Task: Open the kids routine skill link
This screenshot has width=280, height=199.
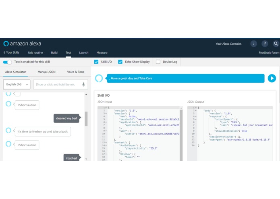Action: click(x=35, y=52)
